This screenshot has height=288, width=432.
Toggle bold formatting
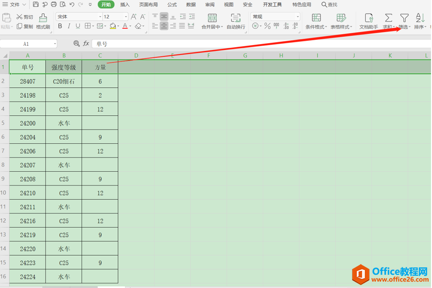pyautogui.click(x=60, y=26)
